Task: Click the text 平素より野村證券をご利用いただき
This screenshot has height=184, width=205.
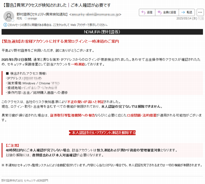Action: pyautogui.click(x=28, y=50)
